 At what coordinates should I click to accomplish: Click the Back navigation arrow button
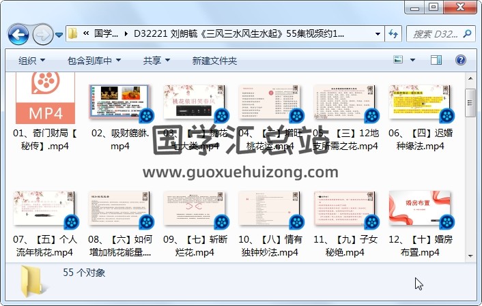point(18,33)
